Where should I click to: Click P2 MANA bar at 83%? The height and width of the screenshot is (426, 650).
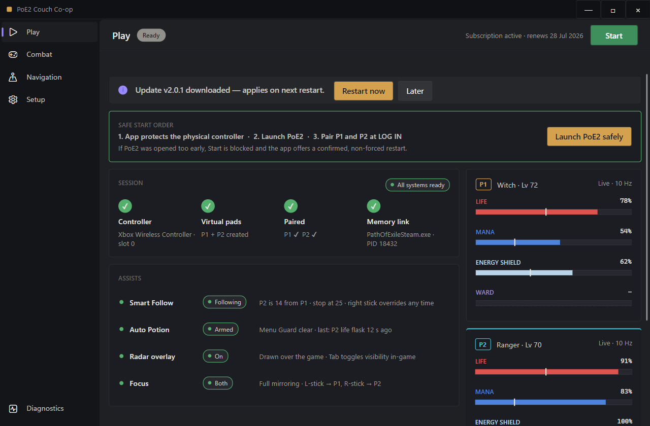coord(554,402)
